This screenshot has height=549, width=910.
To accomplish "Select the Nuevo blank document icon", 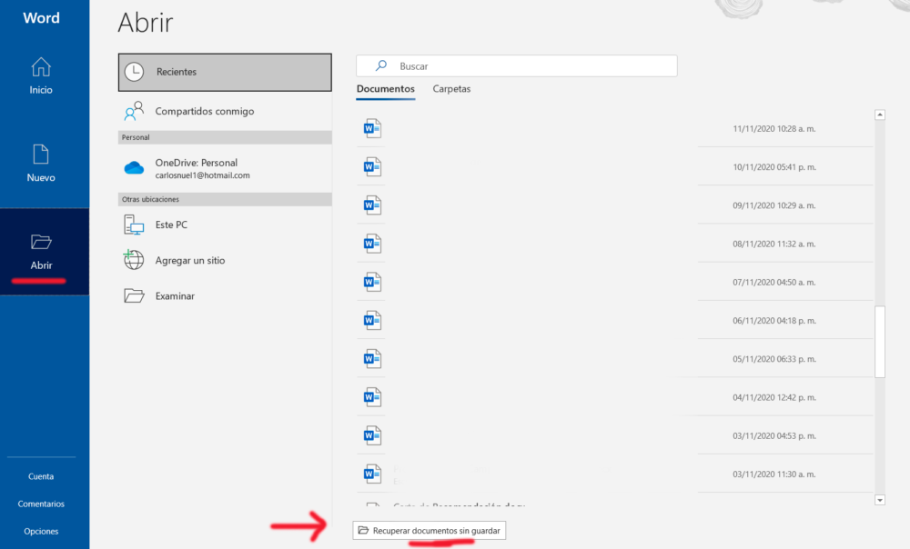I will [x=41, y=155].
